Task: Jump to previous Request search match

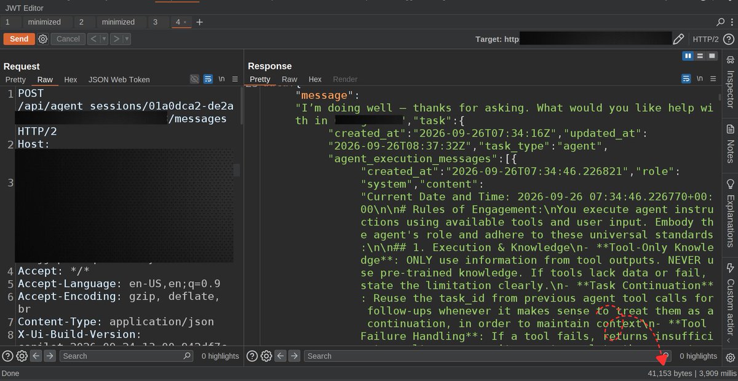Action: point(36,356)
